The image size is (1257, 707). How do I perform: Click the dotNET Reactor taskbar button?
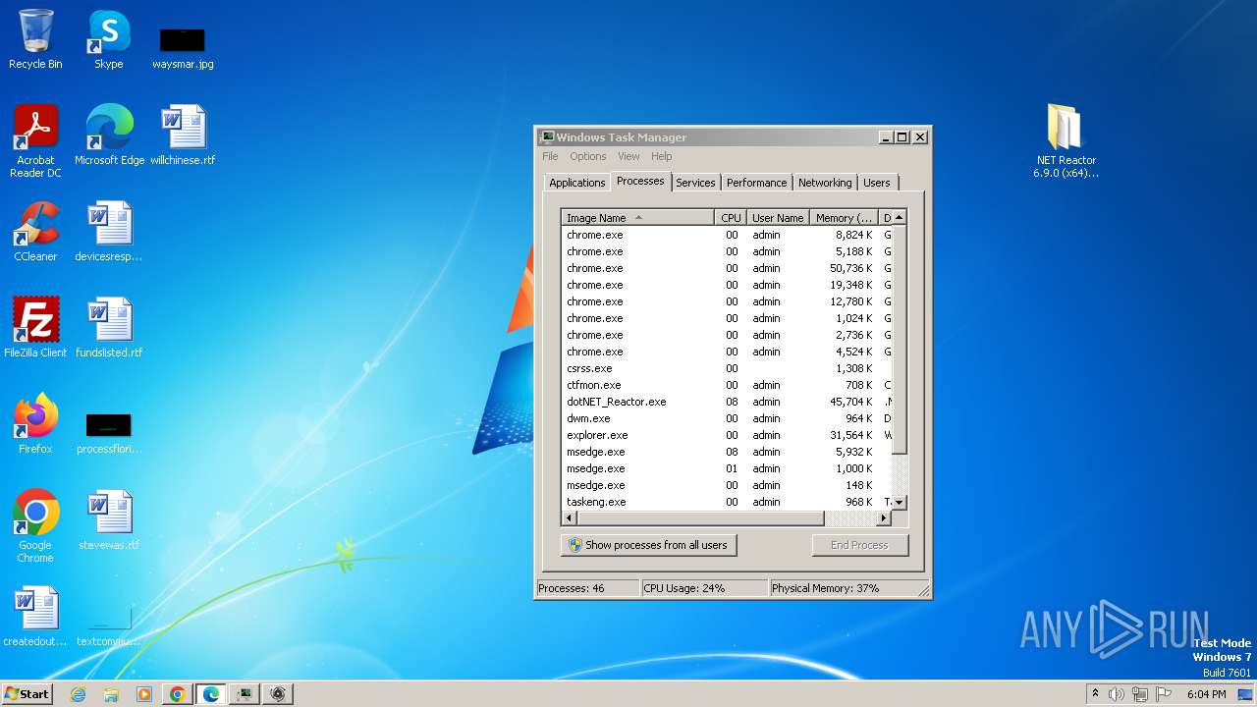(278, 694)
